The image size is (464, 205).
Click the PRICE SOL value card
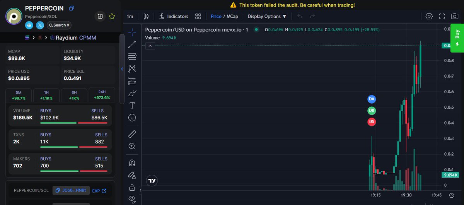[x=88, y=75]
